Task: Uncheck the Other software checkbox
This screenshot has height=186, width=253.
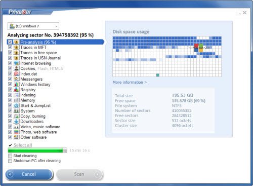Action: pos(10,137)
